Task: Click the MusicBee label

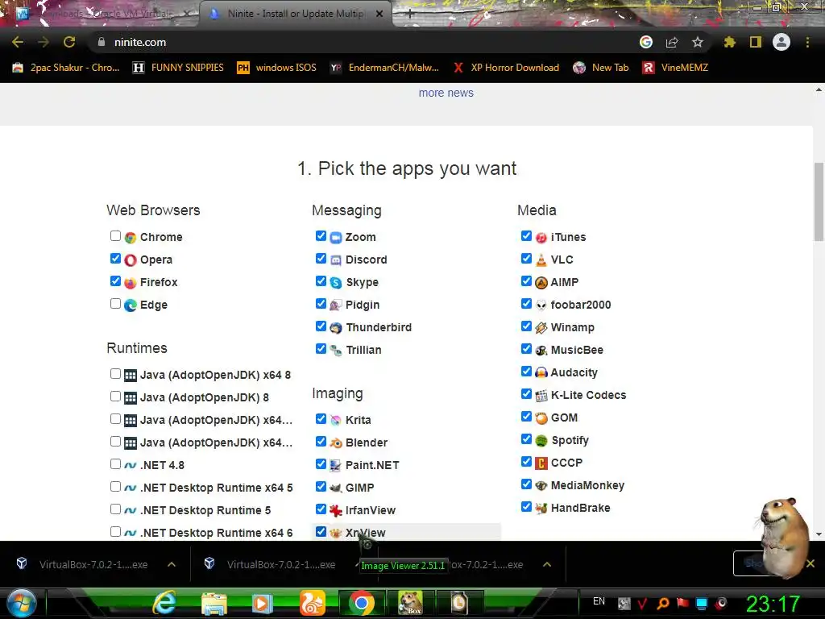Action: (x=577, y=350)
